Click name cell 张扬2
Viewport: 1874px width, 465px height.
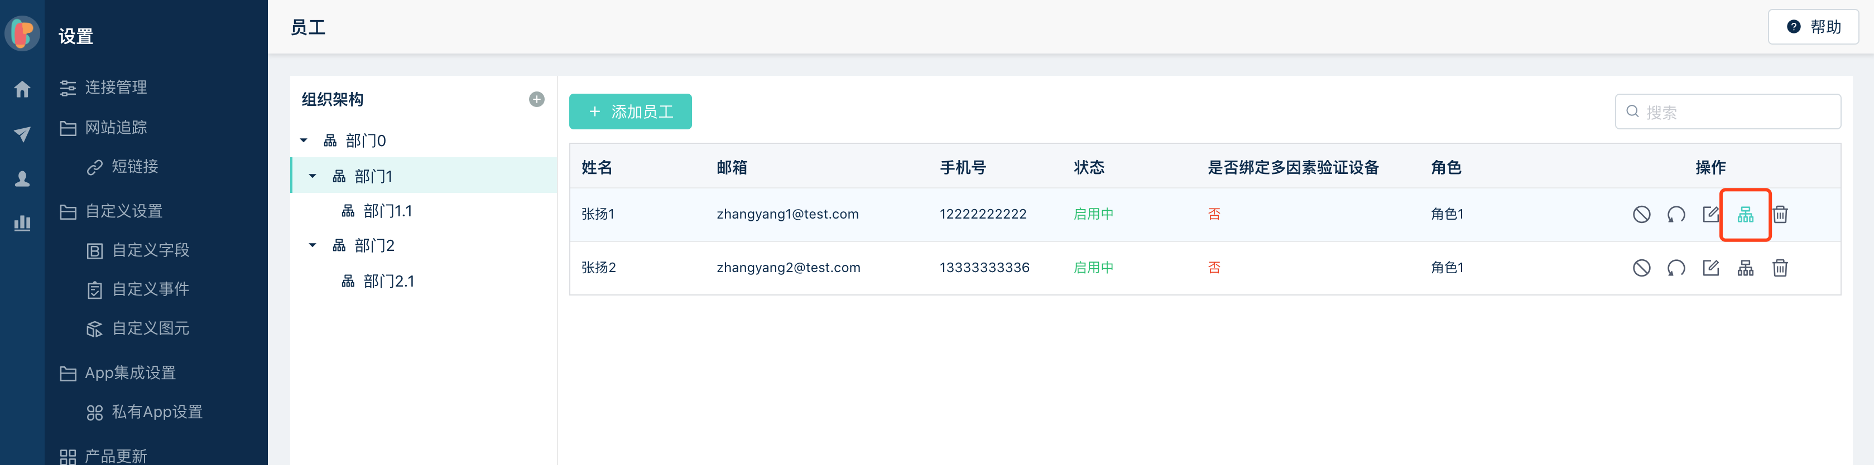599,268
